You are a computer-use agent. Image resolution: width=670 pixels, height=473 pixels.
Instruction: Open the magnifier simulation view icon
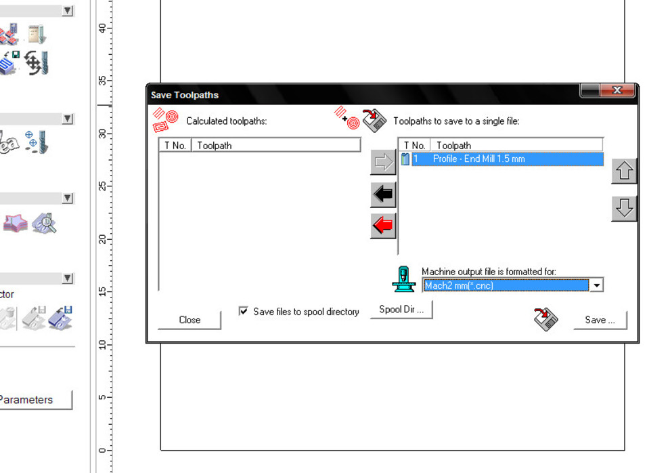[x=44, y=223]
